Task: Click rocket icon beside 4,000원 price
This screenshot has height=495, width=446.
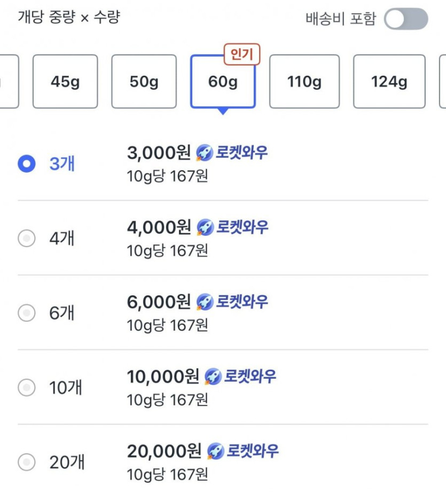Action: click(205, 228)
